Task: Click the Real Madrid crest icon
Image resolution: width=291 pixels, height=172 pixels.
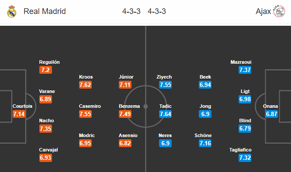Action: coord(11,11)
